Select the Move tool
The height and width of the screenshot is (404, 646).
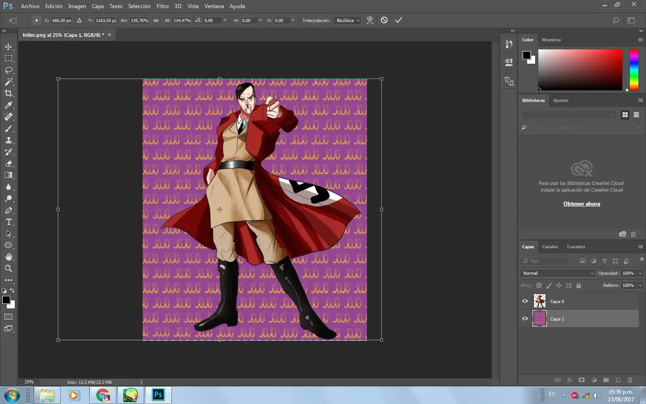point(9,47)
